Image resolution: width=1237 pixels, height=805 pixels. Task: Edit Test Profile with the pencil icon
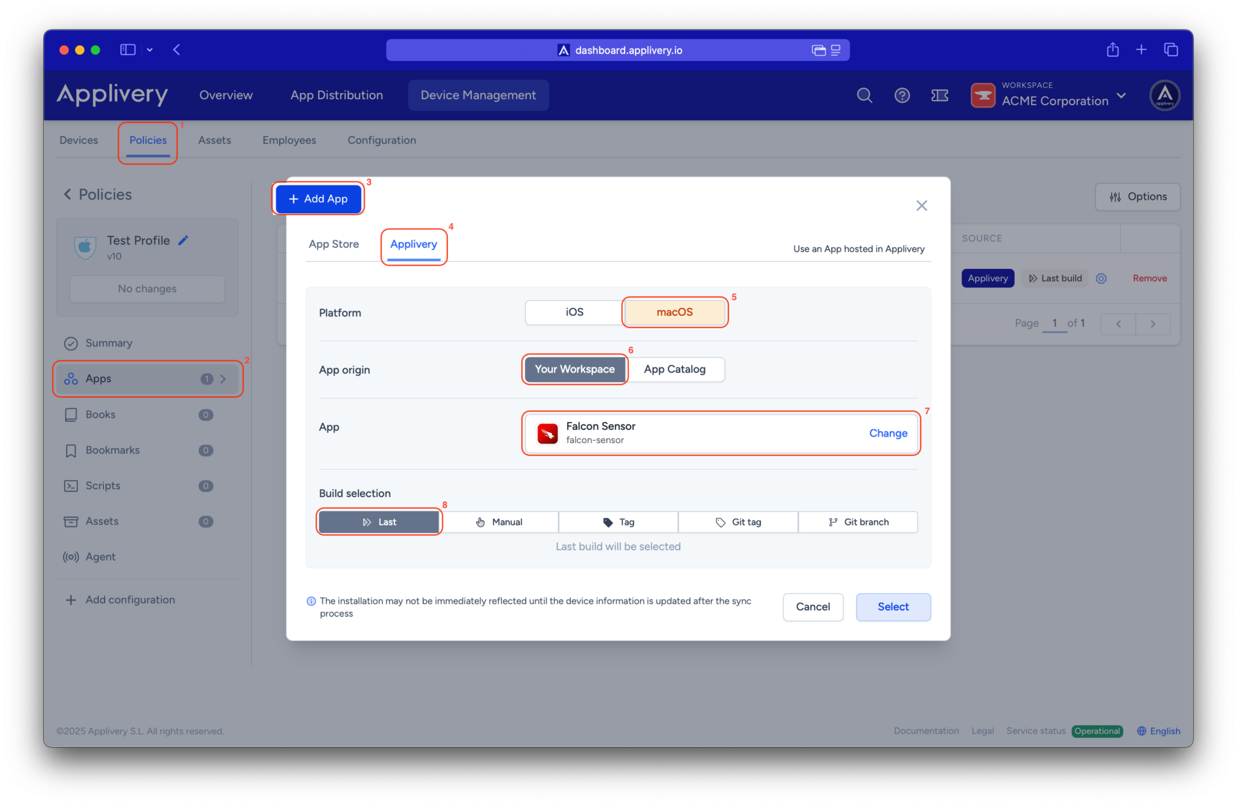coord(183,240)
